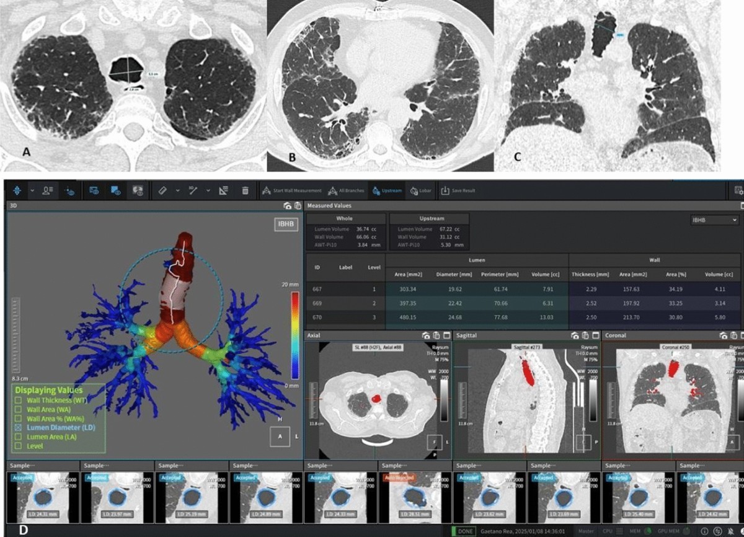Check the Lumen Area (LA) option
The image size is (744, 537).
pyautogui.click(x=19, y=437)
